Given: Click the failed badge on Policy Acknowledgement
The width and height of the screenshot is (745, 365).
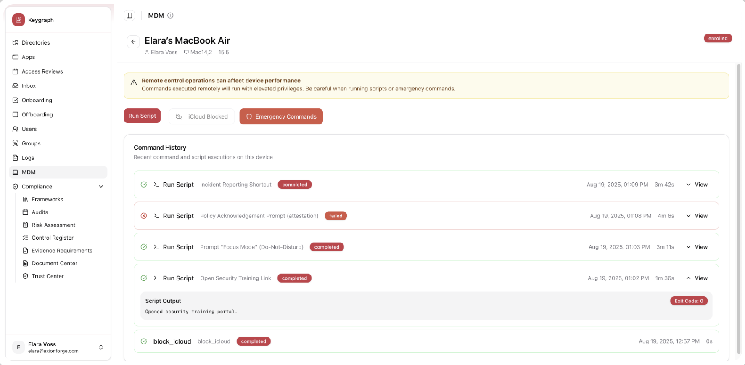Looking at the screenshot, I should coord(336,216).
